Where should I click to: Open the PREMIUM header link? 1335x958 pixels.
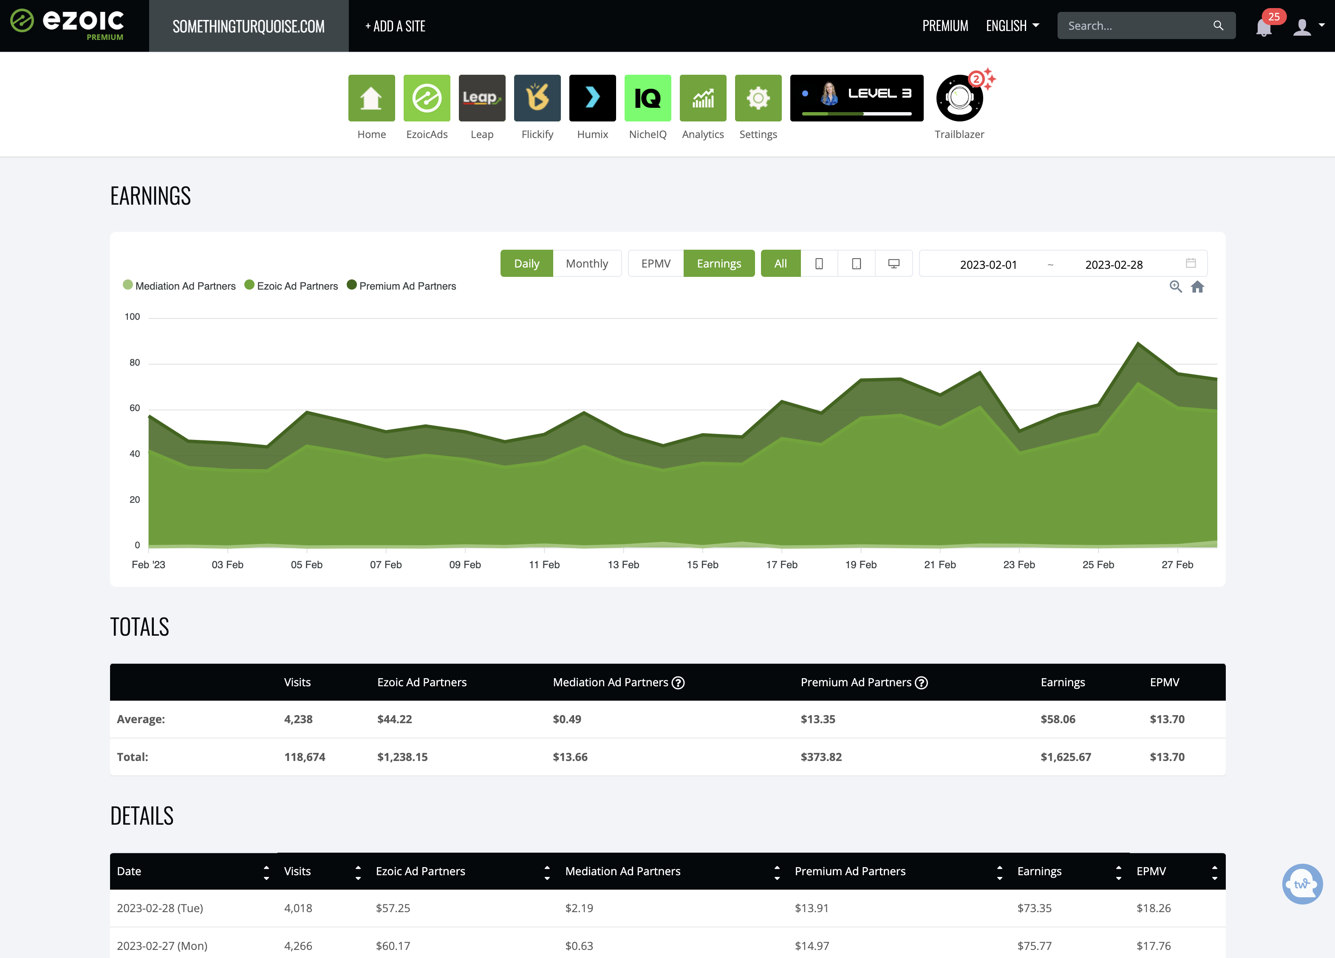pyautogui.click(x=945, y=26)
